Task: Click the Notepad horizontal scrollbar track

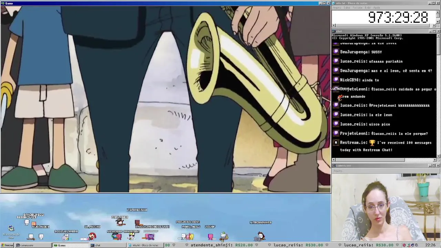Action: [384, 25]
